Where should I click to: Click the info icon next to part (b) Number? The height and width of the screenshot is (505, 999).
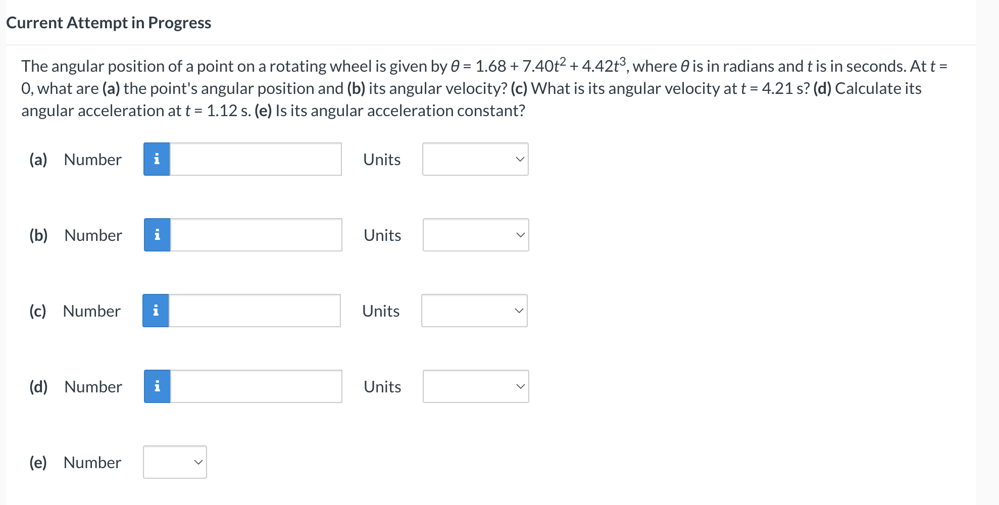(x=157, y=235)
